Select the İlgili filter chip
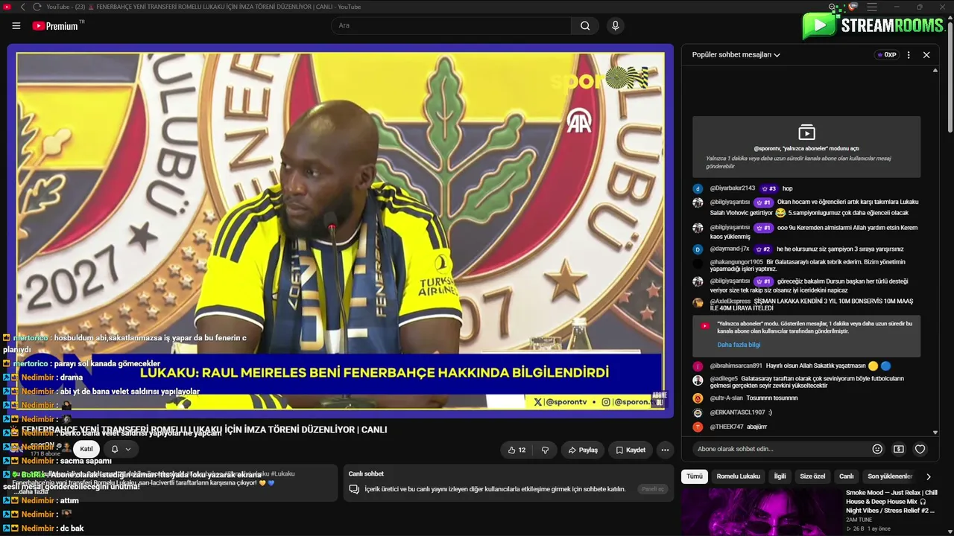The image size is (954, 536). click(x=780, y=476)
